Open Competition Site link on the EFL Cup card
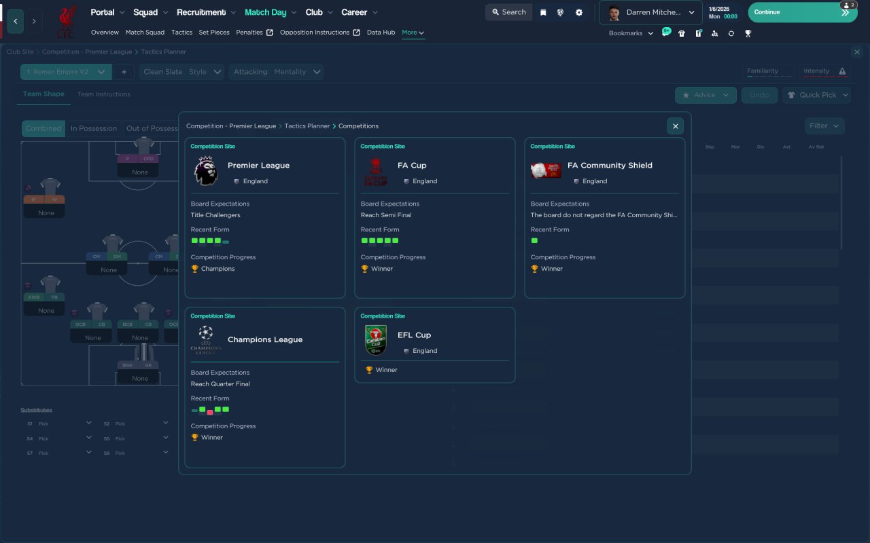 click(383, 316)
